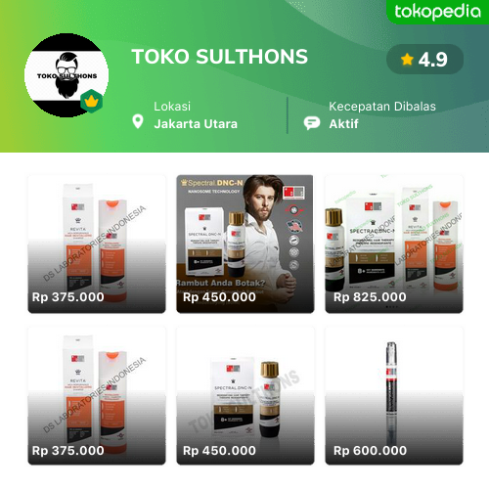
Task: Click the Aktif reply speed status
Action: [343, 124]
